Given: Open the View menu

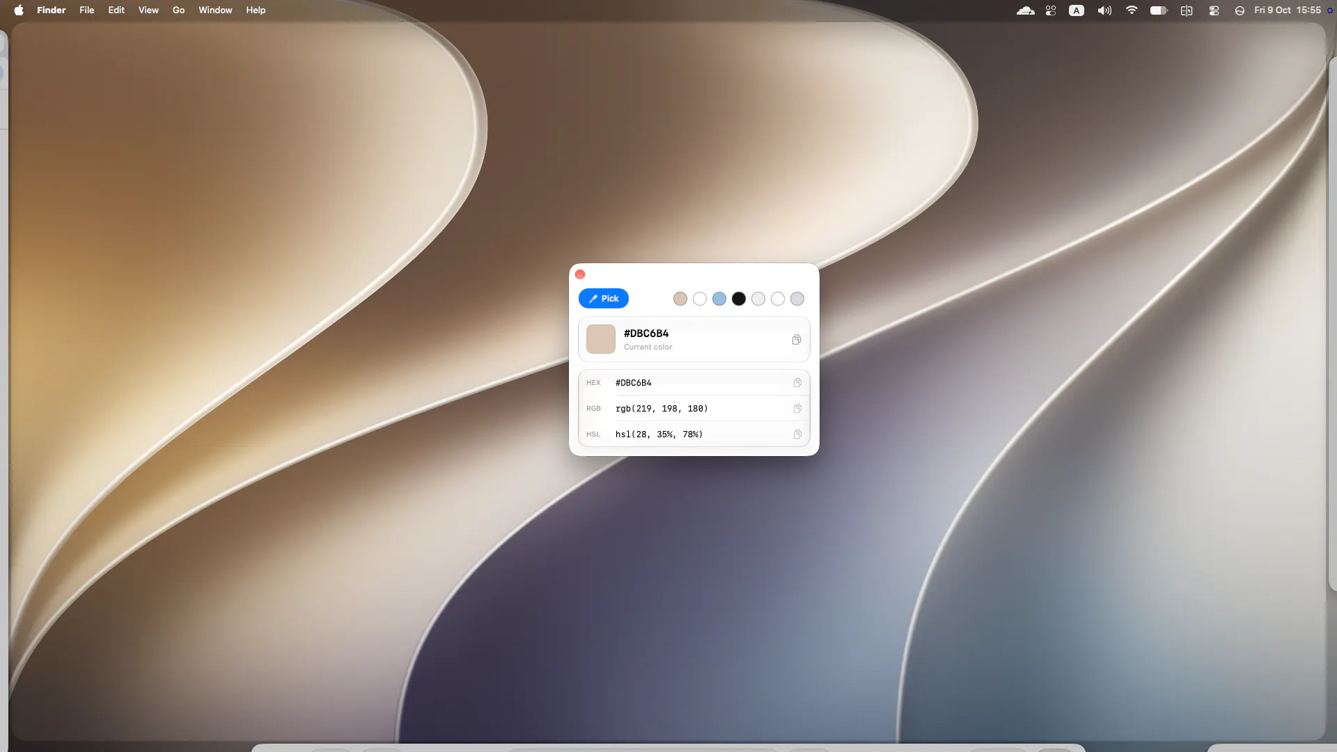Looking at the screenshot, I should (x=148, y=10).
